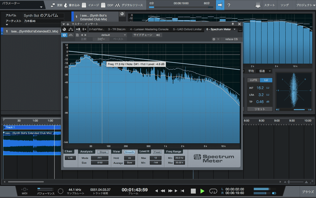Open the ブラウズ browser panel
Image resolution: width=316 pixels, height=198 pixels.
(x=308, y=192)
